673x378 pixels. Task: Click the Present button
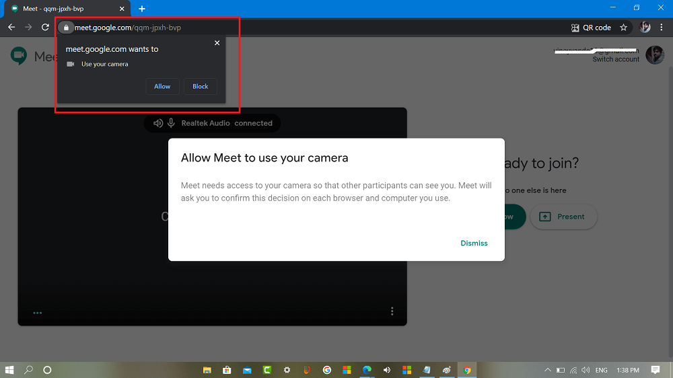click(563, 217)
